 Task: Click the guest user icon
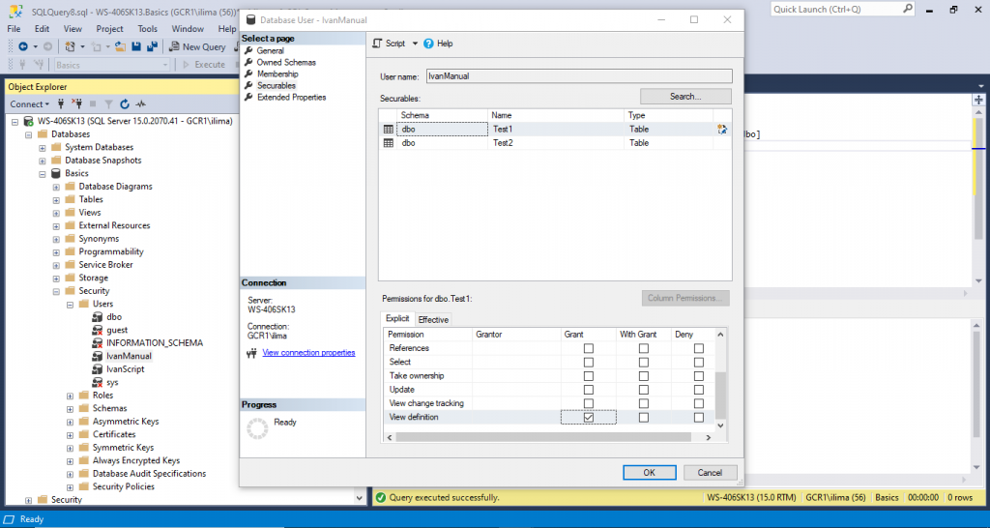98,330
